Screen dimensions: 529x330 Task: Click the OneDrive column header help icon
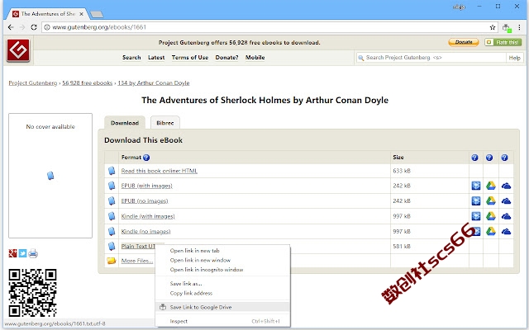click(x=504, y=158)
